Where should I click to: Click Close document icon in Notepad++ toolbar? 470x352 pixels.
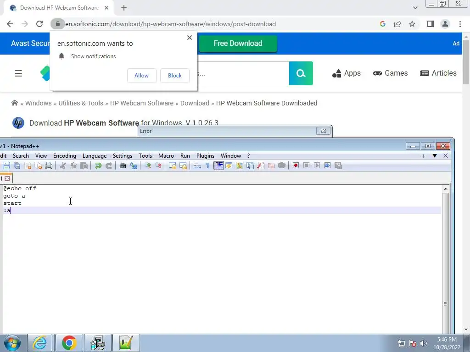click(x=28, y=165)
